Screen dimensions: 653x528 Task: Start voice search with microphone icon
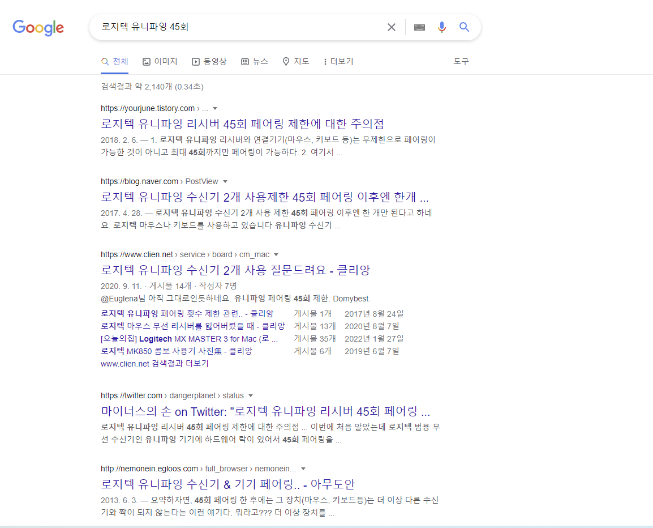click(x=442, y=27)
